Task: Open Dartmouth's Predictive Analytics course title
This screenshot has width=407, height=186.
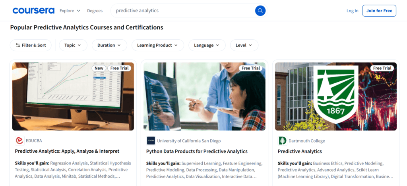Action: click(300, 151)
